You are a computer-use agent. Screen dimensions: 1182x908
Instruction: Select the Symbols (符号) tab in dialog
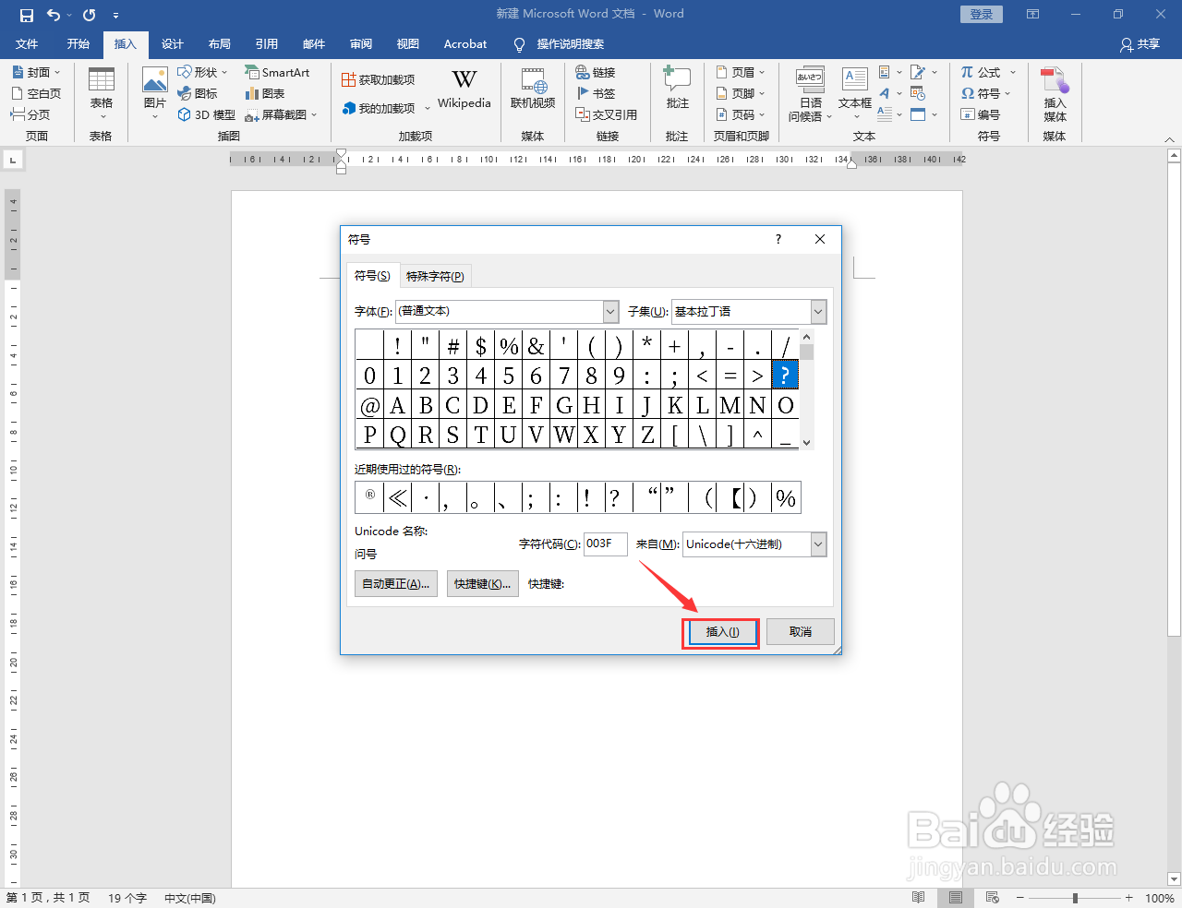pyautogui.click(x=372, y=276)
